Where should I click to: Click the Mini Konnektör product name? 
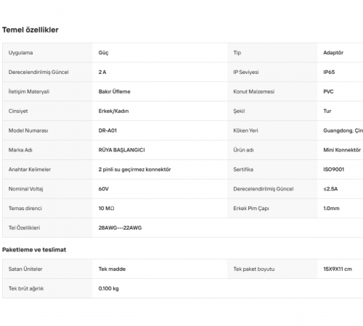pyautogui.click(x=342, y=150)
